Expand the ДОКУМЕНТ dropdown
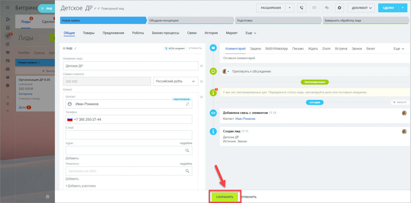Image resolution: width=411 pixels, height=203 pixels. tap(361, 8)
